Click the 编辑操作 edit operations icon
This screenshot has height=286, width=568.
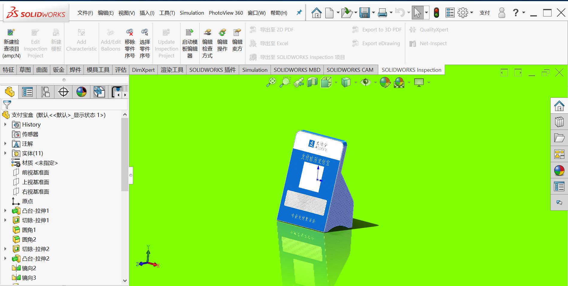222,40
